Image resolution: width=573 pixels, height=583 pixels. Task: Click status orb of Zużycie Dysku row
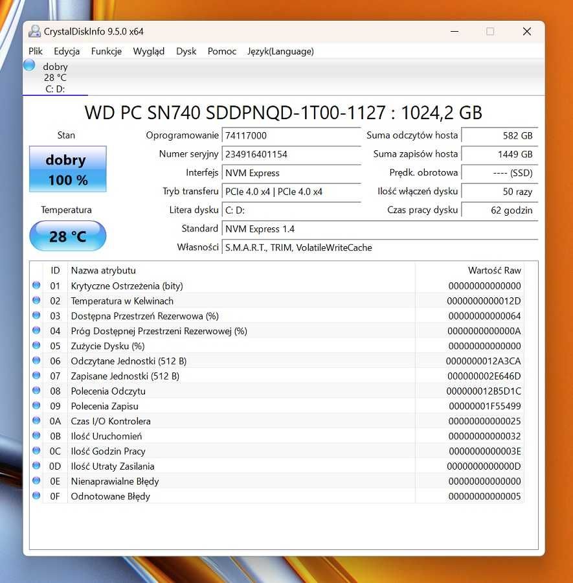[x=36, y=345]
